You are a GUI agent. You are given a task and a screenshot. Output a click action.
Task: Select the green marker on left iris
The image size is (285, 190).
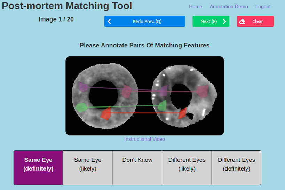click(x=81, y=108)
